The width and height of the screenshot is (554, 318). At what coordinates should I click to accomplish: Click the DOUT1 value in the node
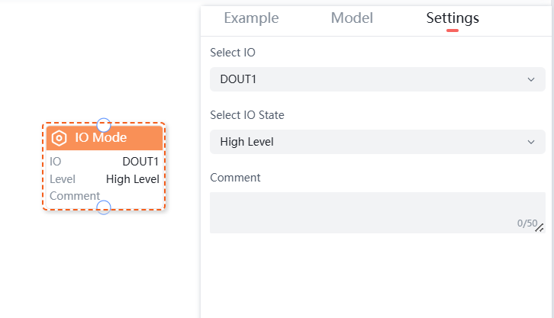coord(140,162)
